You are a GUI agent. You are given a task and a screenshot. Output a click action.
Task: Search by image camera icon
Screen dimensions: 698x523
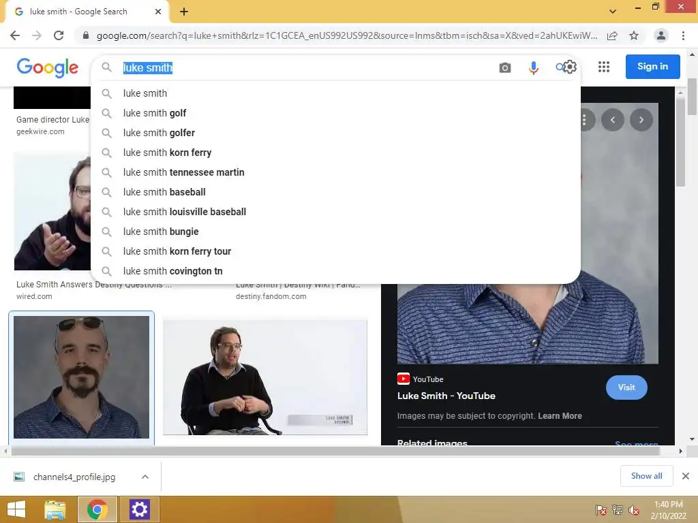coord(505,67)
